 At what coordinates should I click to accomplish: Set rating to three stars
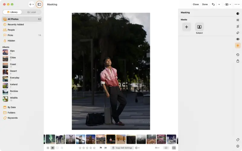click(87, 148)
